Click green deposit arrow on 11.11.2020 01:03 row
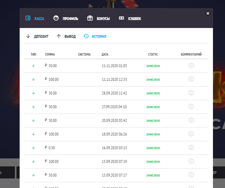This screenshot has height=188, width=225. [x=33, y=66]
